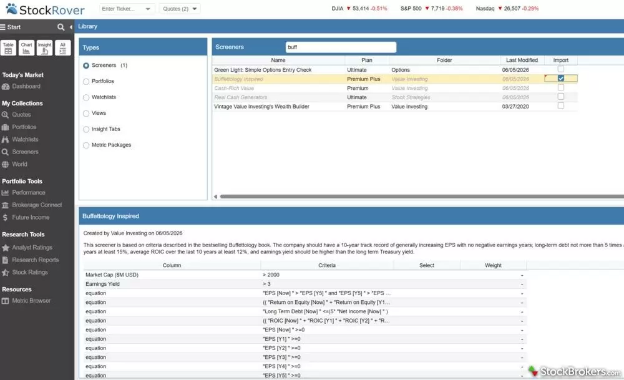Click the Watchlists binoculars icon
This screenshot has width=624, height=380.
coord(5,139)
